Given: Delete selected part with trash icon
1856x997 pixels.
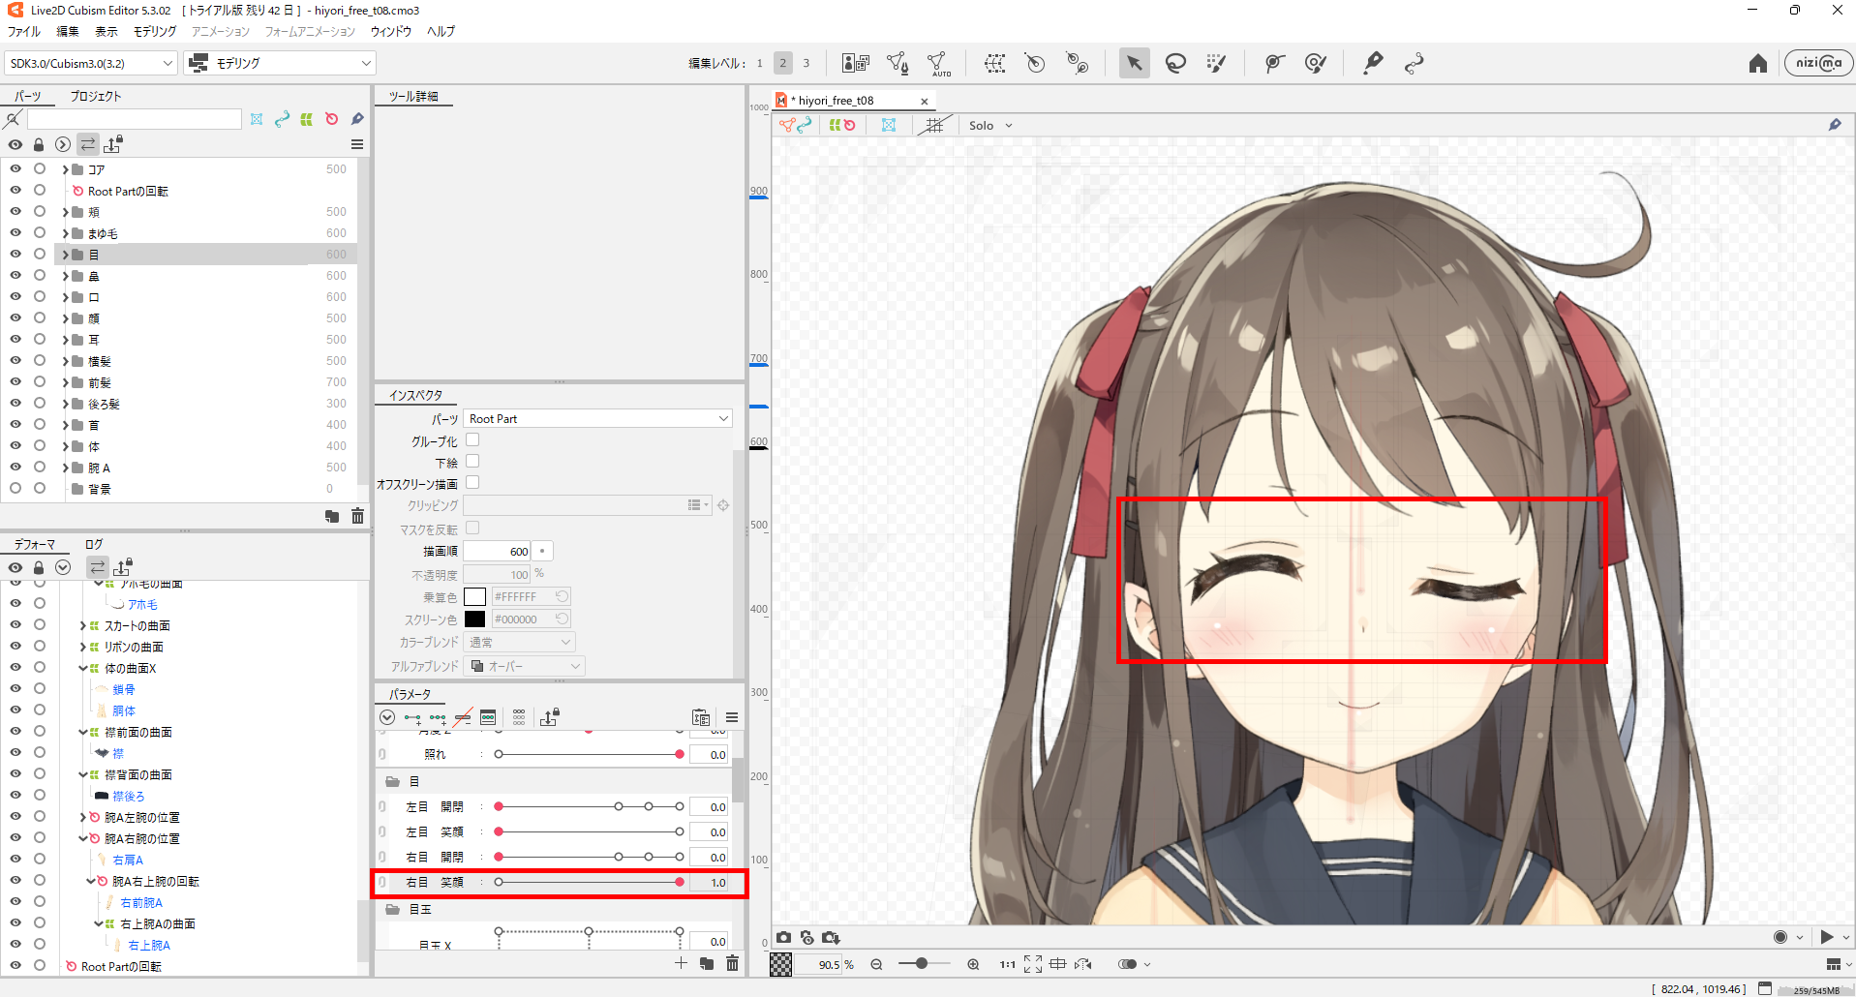Looking at the screenshot, I should tap(357, 516).
